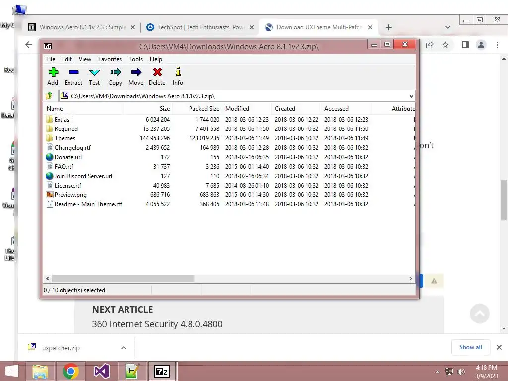Sort by Created column header
508x381 pixels.
(296, 109)
